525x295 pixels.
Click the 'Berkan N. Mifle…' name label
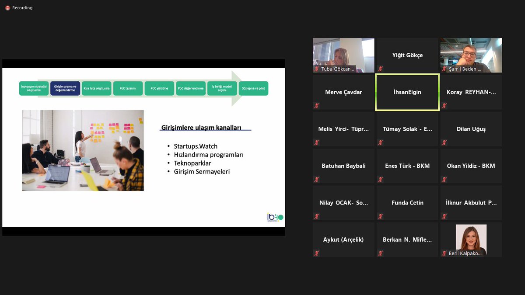coord(407,239)
